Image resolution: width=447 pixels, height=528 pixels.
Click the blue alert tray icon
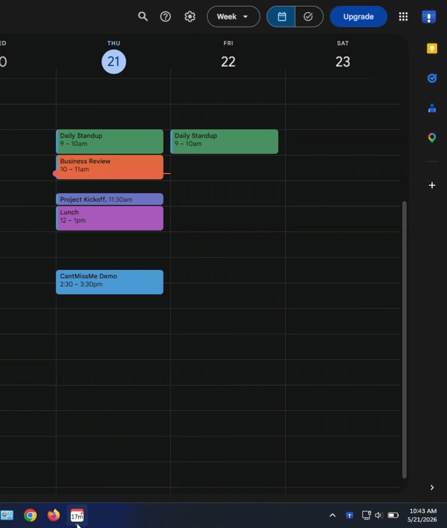(x=350, y=515)
